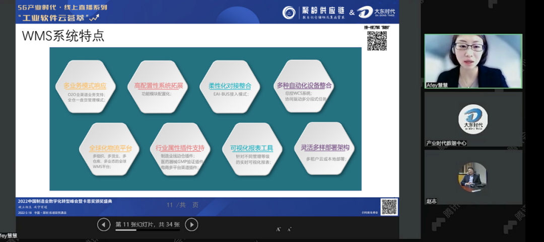Click the 大东时代 round logo avatar

[473, 119]
